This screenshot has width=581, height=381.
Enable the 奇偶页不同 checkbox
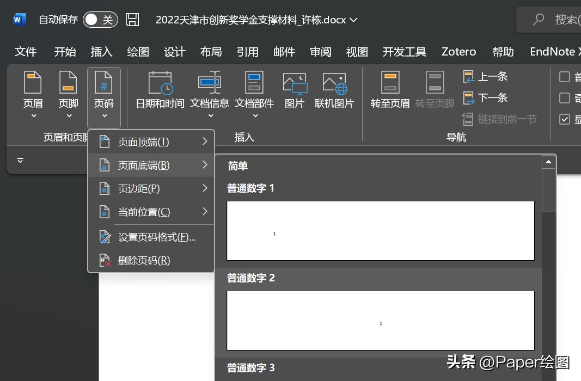[x=565, y=98]
